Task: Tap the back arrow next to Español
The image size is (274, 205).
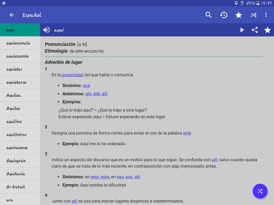Action: pos(12,15)
